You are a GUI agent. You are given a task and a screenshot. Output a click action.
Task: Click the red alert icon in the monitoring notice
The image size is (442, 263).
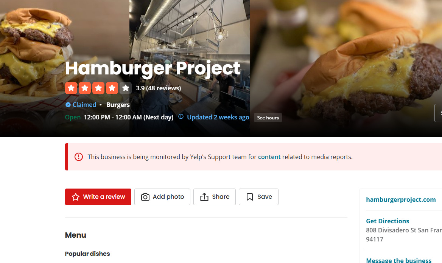coord(79,157)
